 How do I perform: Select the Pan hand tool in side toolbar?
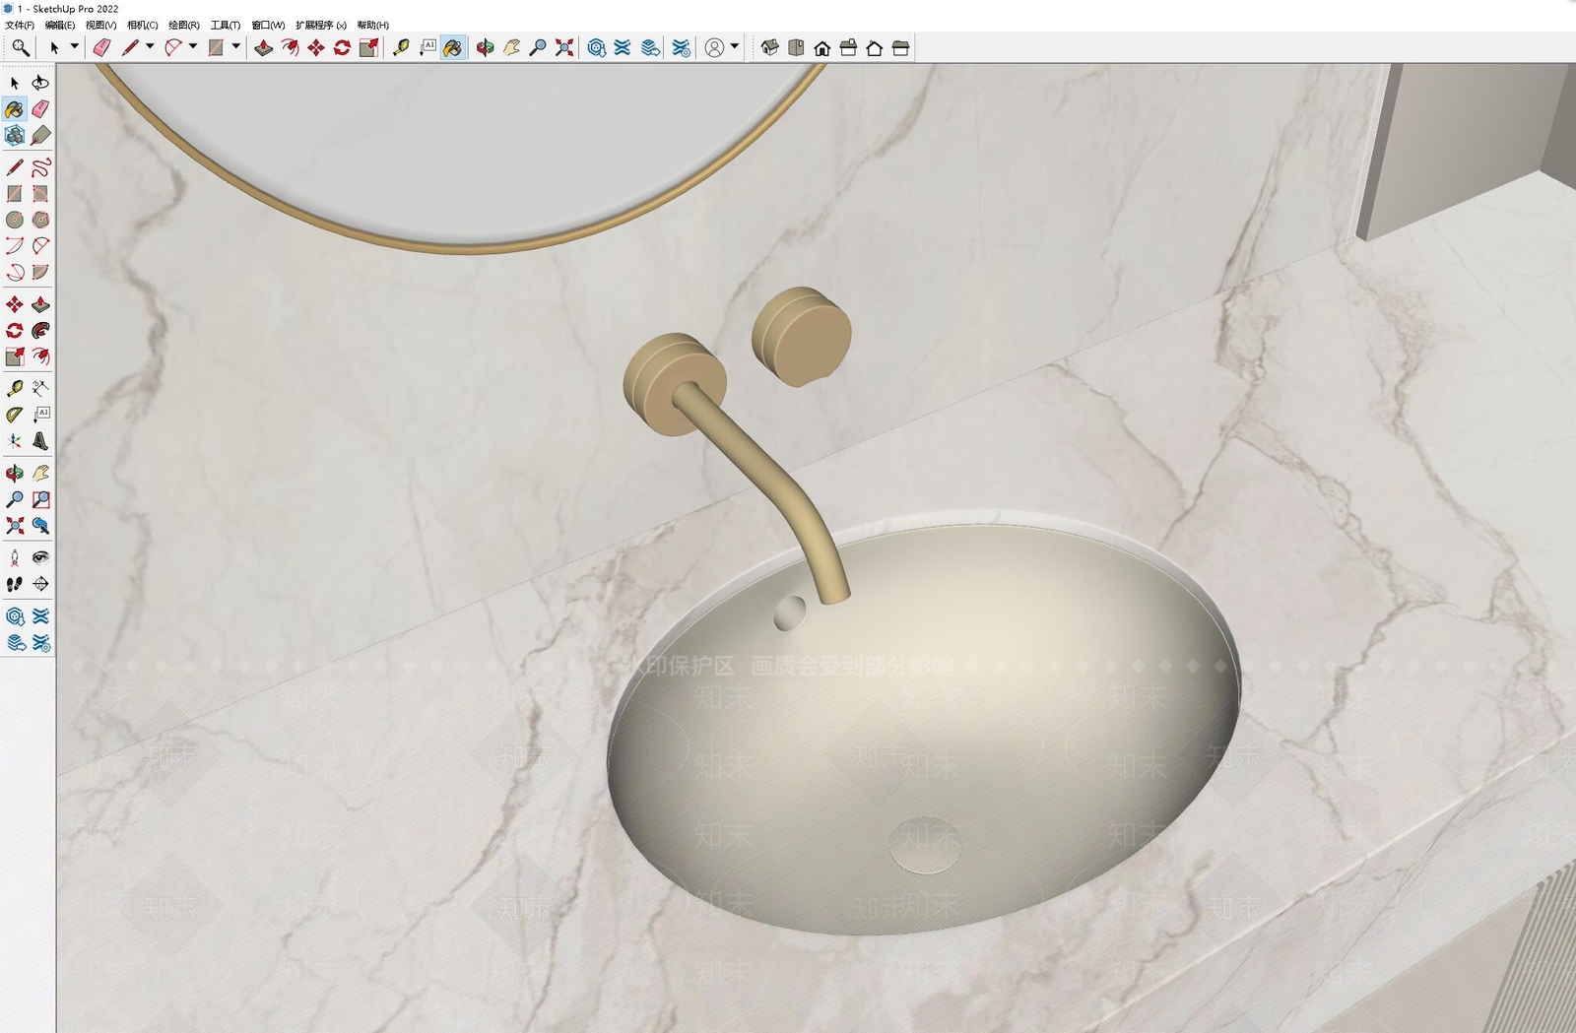point(40,474)
